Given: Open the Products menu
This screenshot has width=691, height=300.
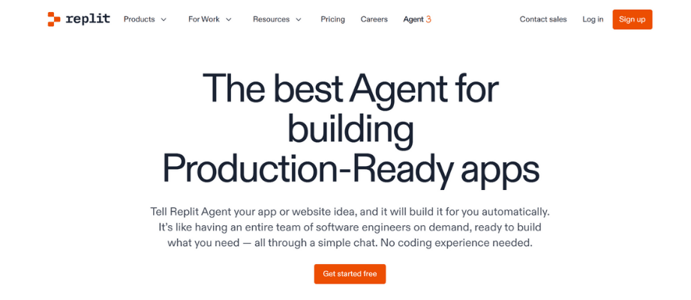Looking at the screenshot, I should [139, 19].
